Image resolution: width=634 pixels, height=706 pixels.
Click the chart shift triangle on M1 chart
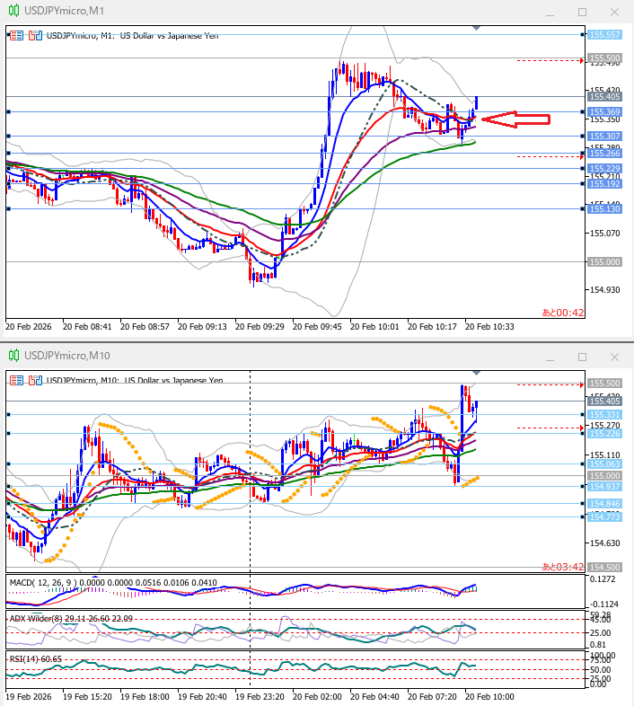tap(476, 29)
